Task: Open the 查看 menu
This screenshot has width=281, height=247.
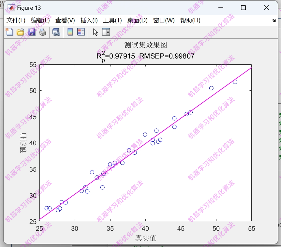Action: point(65,20)
